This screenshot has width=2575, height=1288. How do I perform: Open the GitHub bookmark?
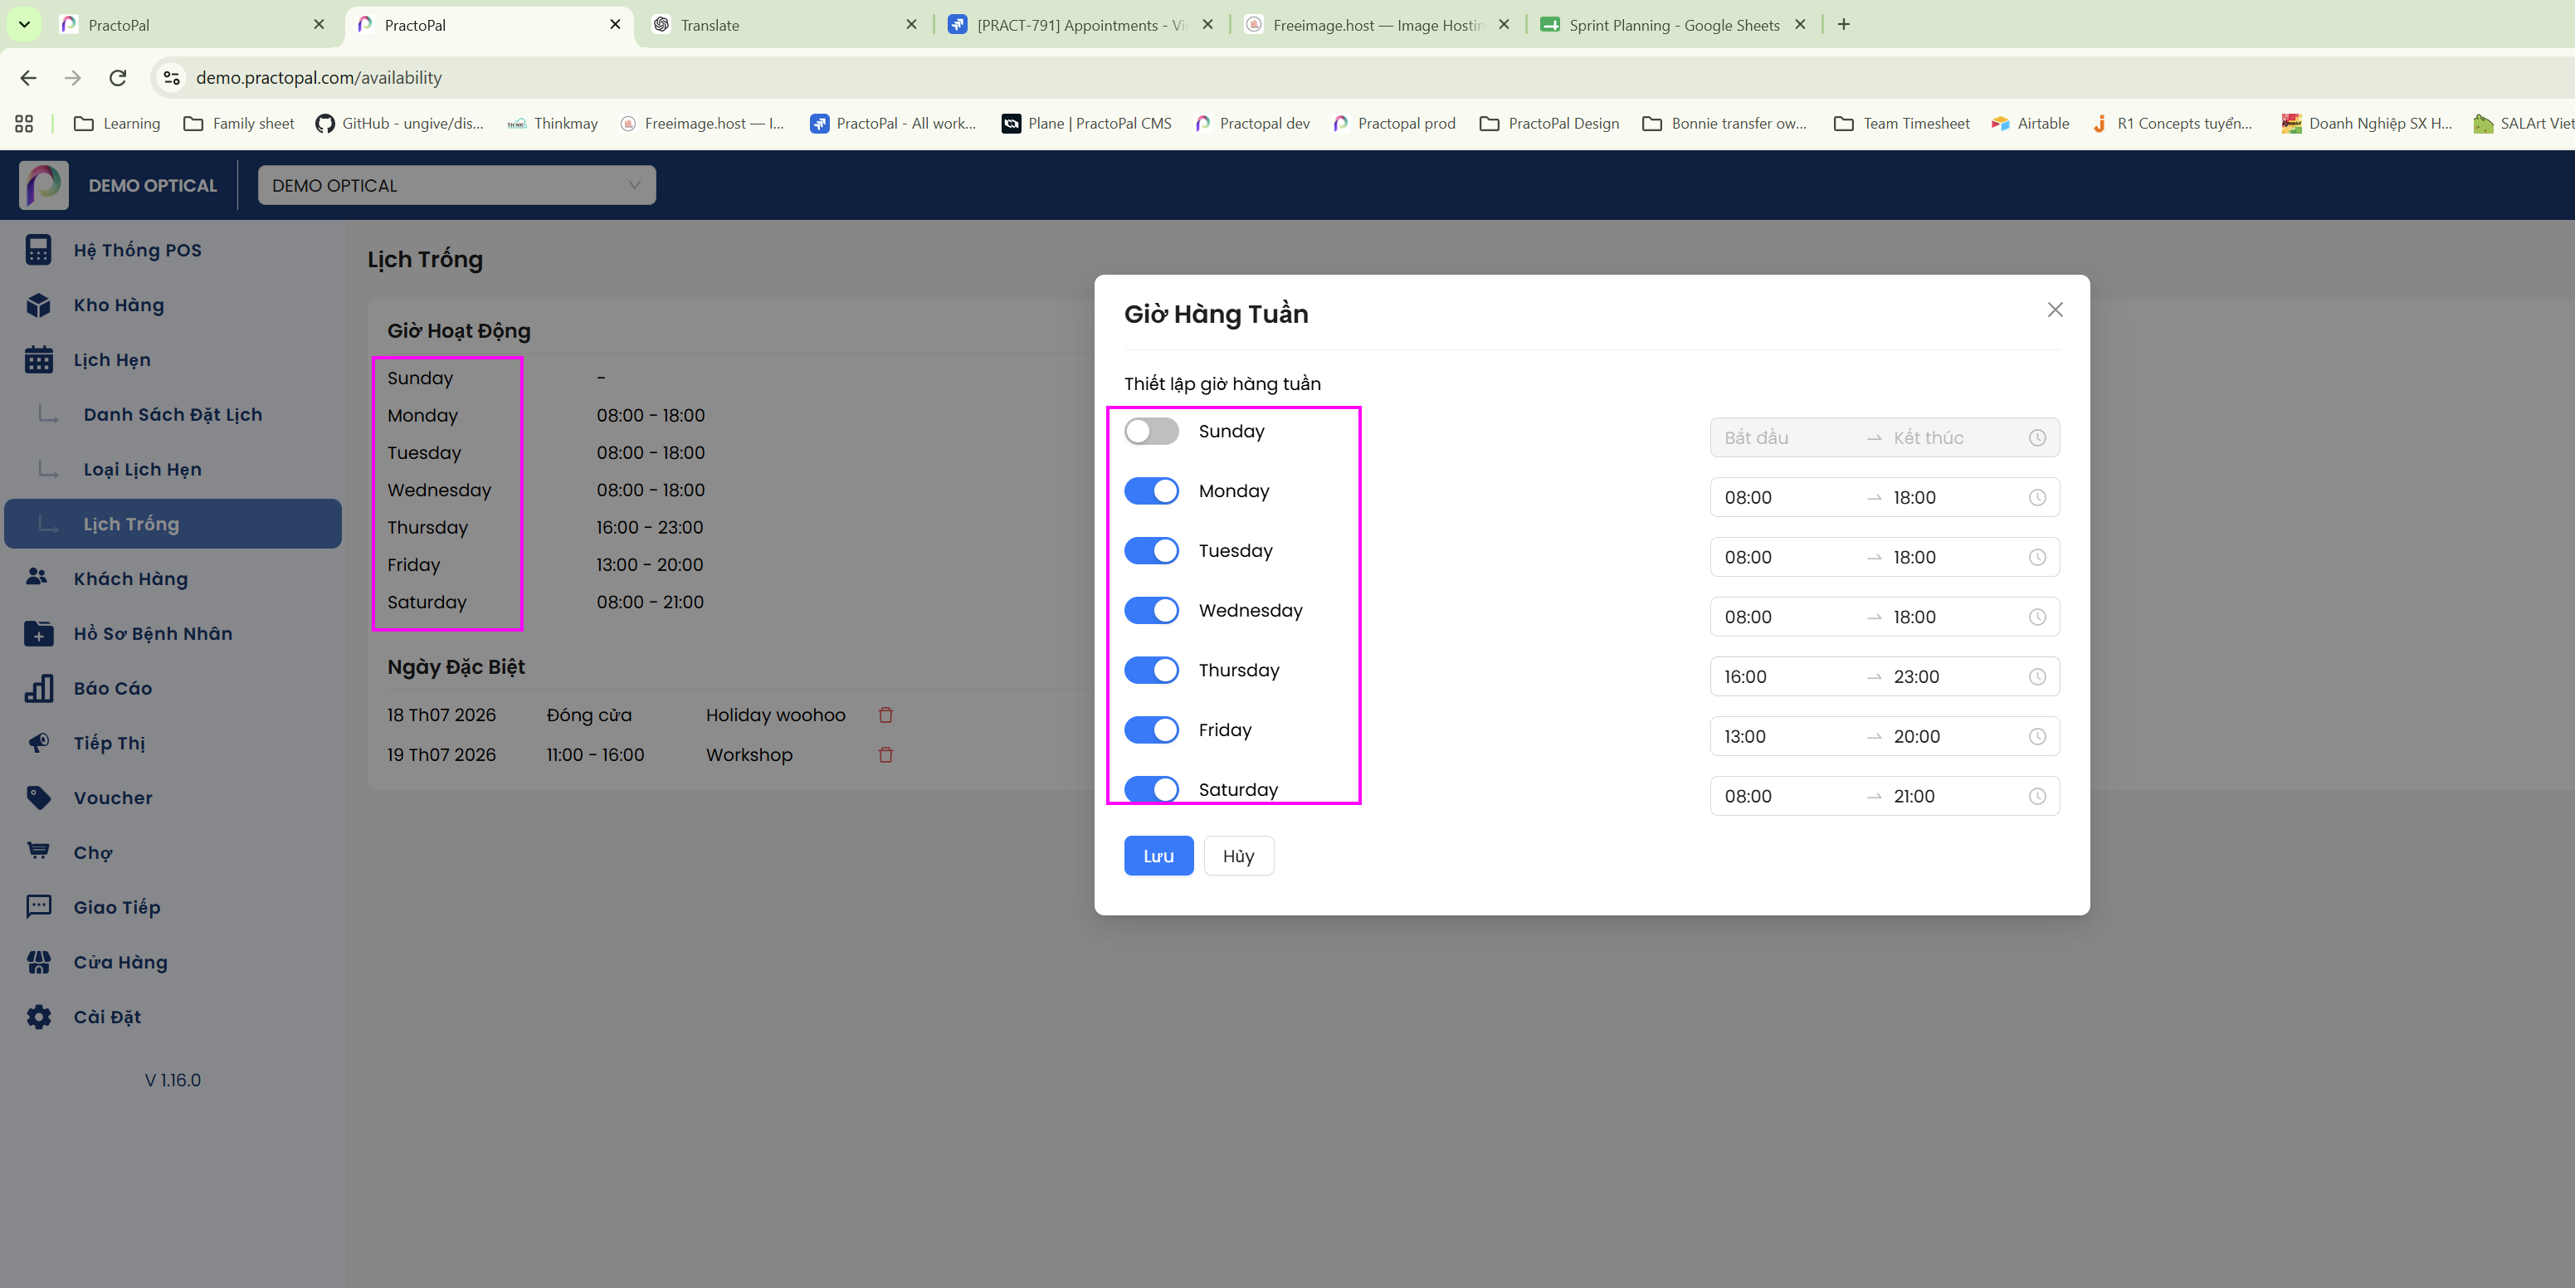coord(400,124)
